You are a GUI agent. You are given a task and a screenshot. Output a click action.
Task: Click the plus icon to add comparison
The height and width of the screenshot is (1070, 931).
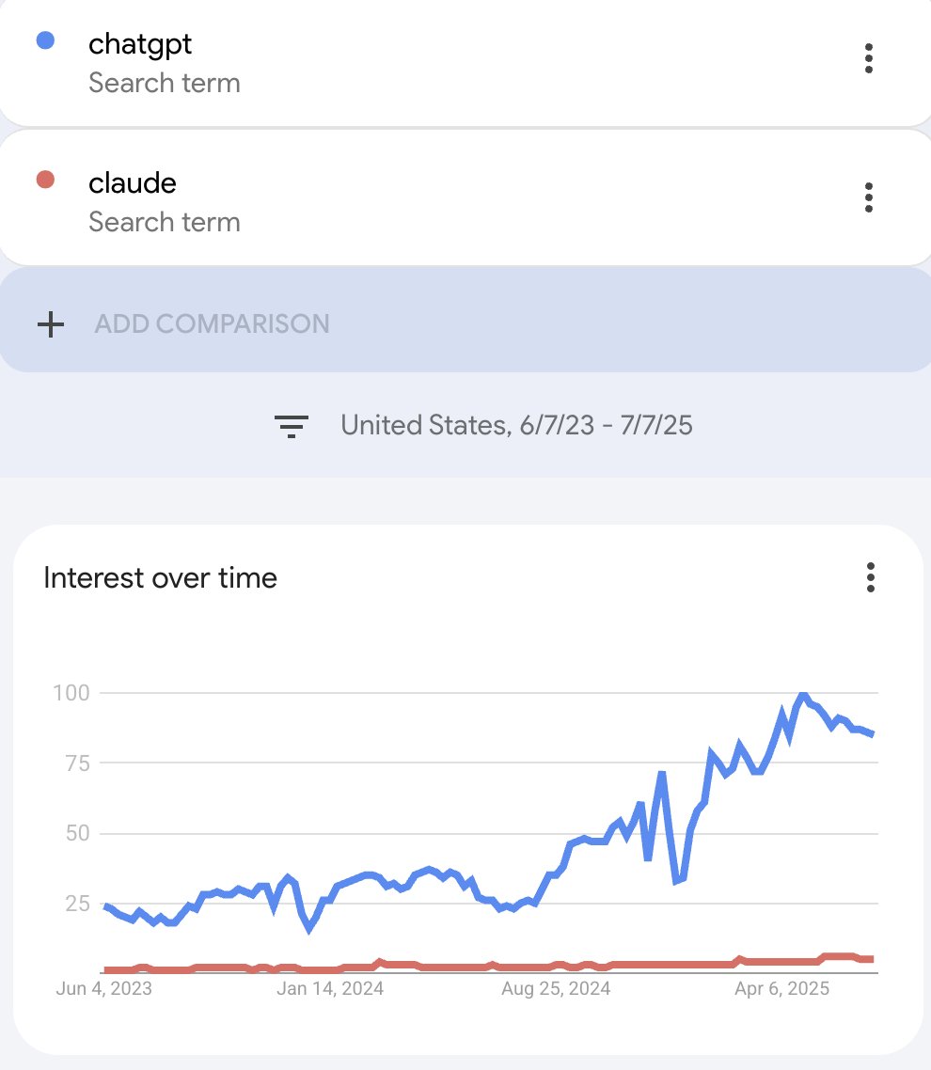click(51, 324)
